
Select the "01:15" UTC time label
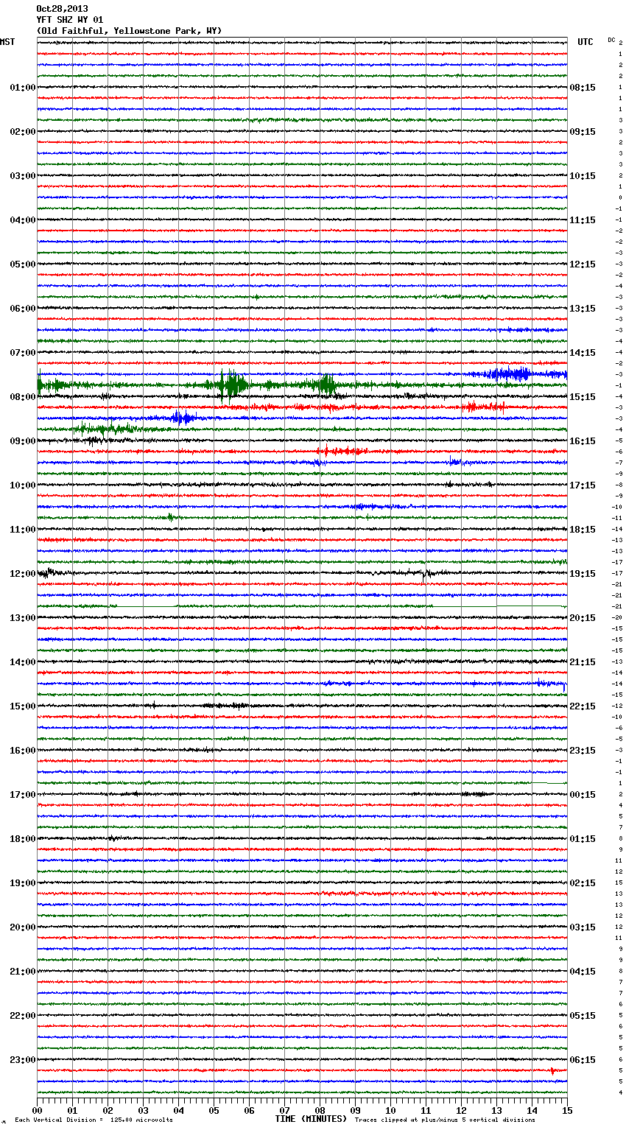pyautogui.click(x=583, y=839)
